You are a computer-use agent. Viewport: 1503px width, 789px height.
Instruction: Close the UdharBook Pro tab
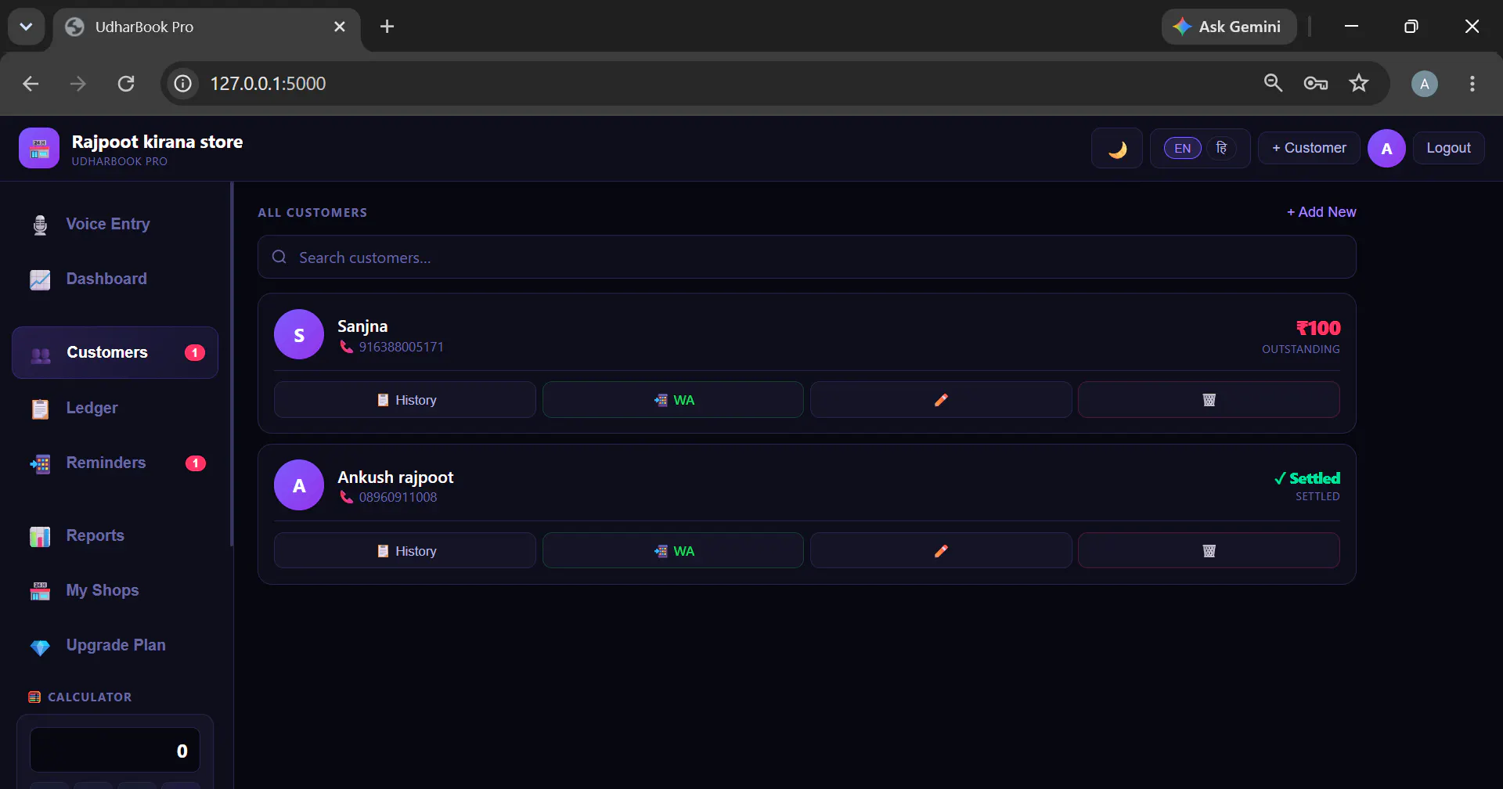point(340,27)
